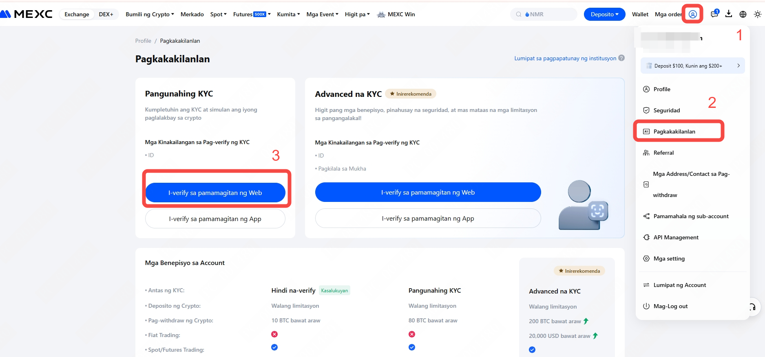The image size is (765, 357).
Task: Click Mag-Log out in the menu
Action: pyautogui.click(x=670, y=306)
